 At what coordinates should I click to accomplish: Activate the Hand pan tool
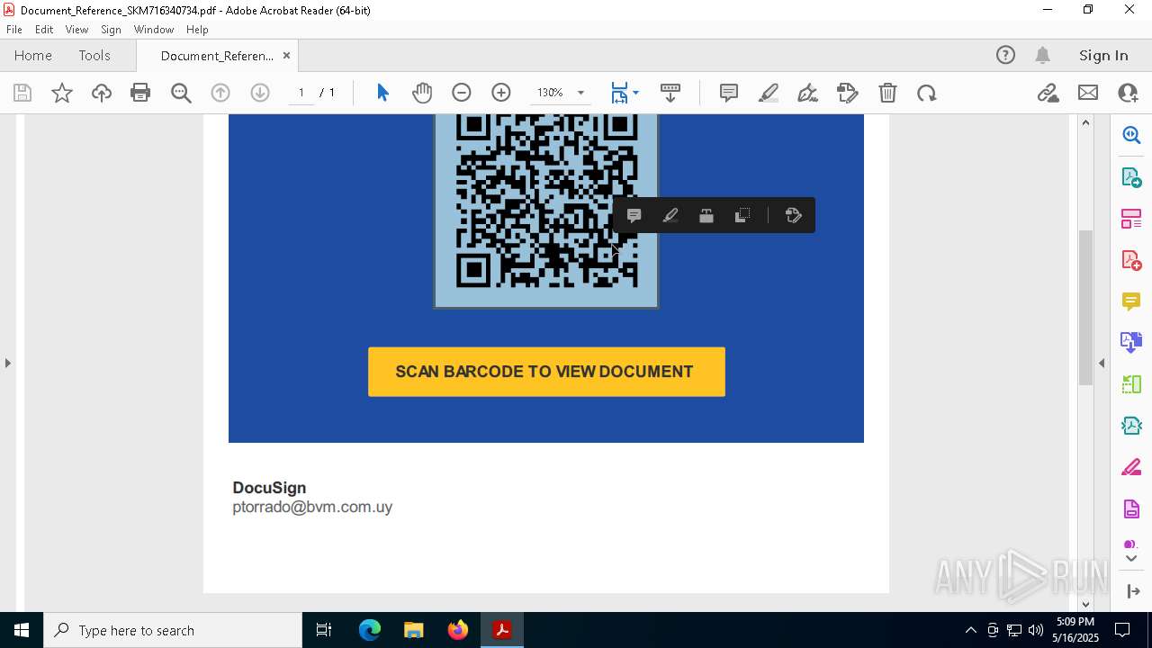pyautogui.click(x=422, y=93)
